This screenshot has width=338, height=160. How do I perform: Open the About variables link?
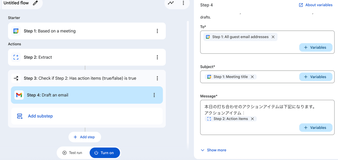click(x=315, y=5)
